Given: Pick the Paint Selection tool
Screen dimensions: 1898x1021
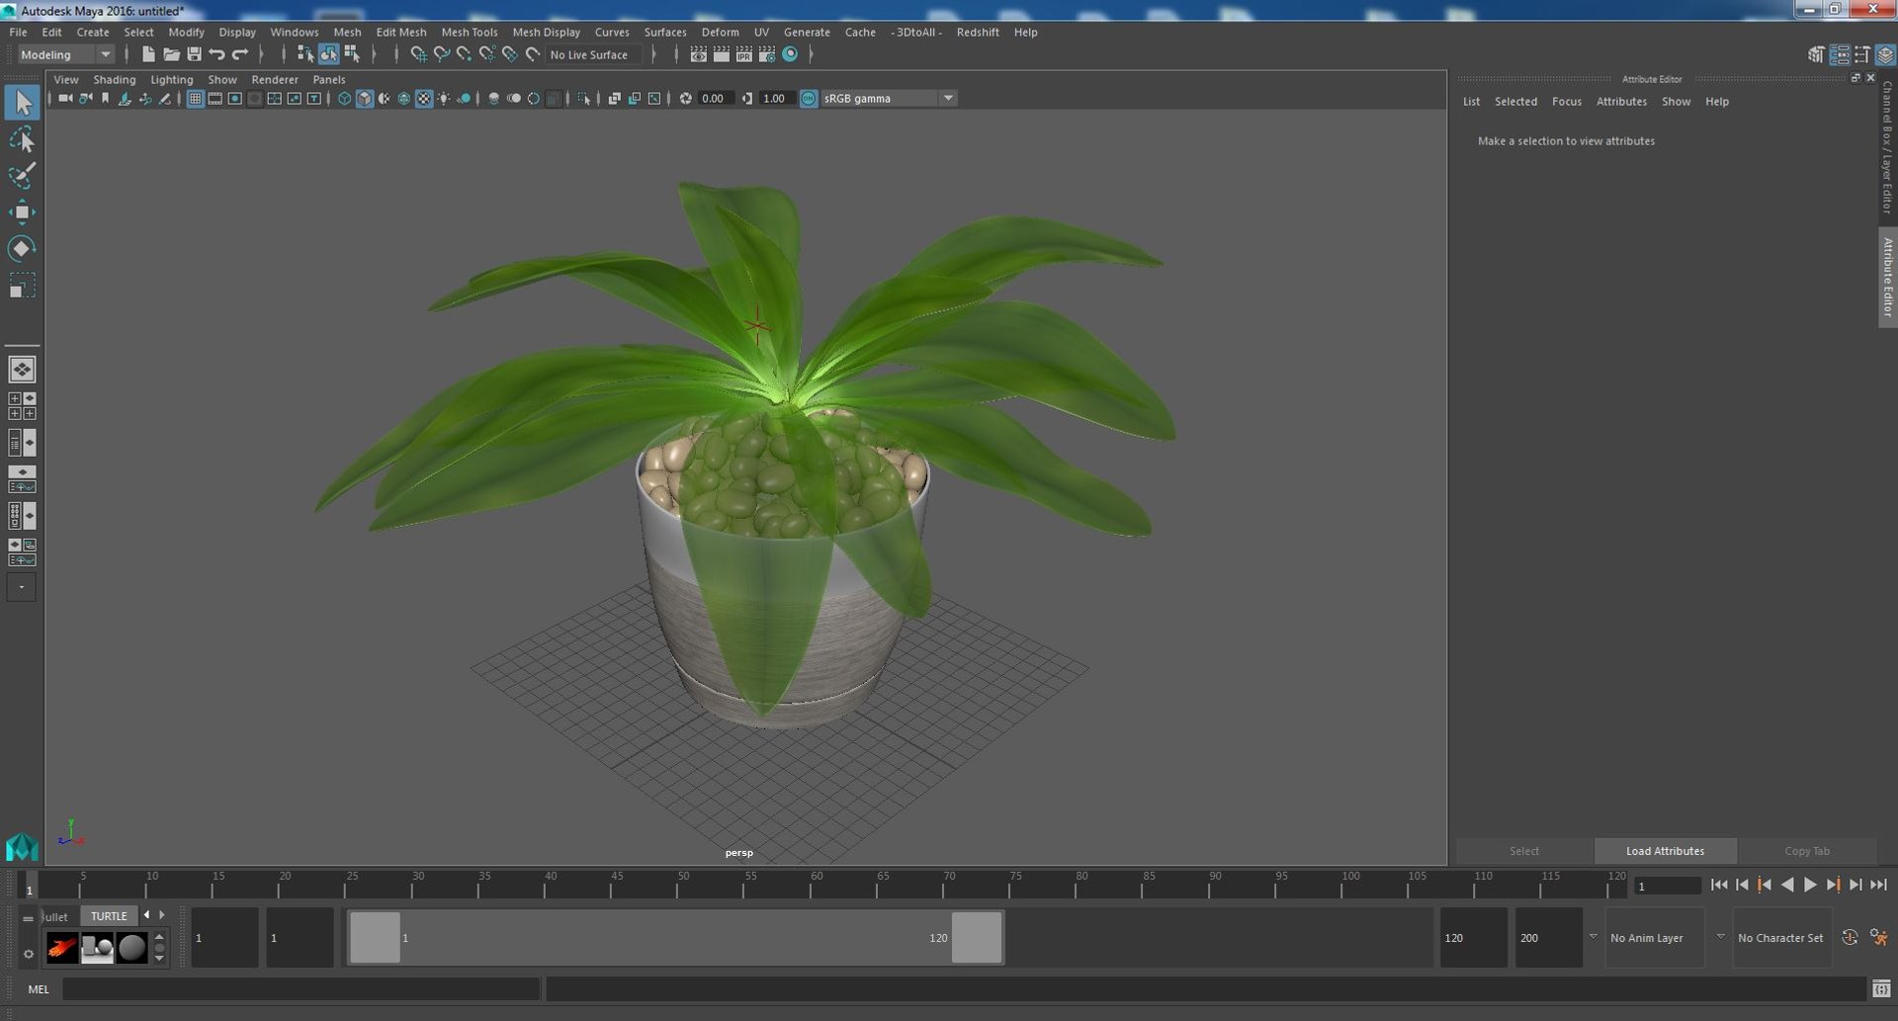Looking at the screenshot, I should click(22, 176).
